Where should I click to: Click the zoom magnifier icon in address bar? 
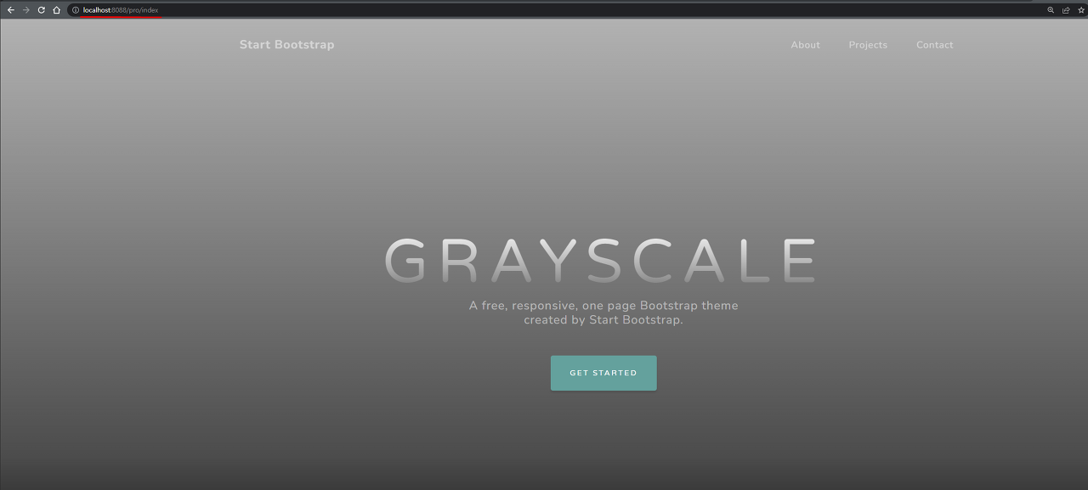click(1051, 10)
